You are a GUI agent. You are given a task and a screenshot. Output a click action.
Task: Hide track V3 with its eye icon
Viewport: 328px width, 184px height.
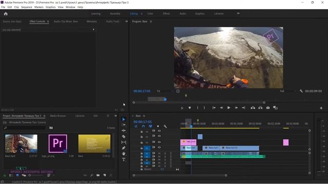(x=159, y=136)
